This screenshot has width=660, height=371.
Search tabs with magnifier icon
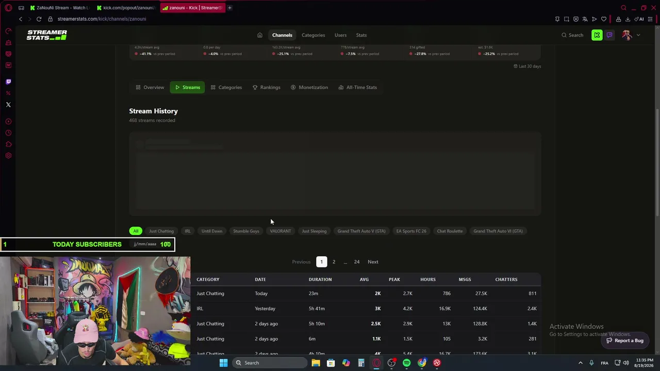[x=623, y=8]
